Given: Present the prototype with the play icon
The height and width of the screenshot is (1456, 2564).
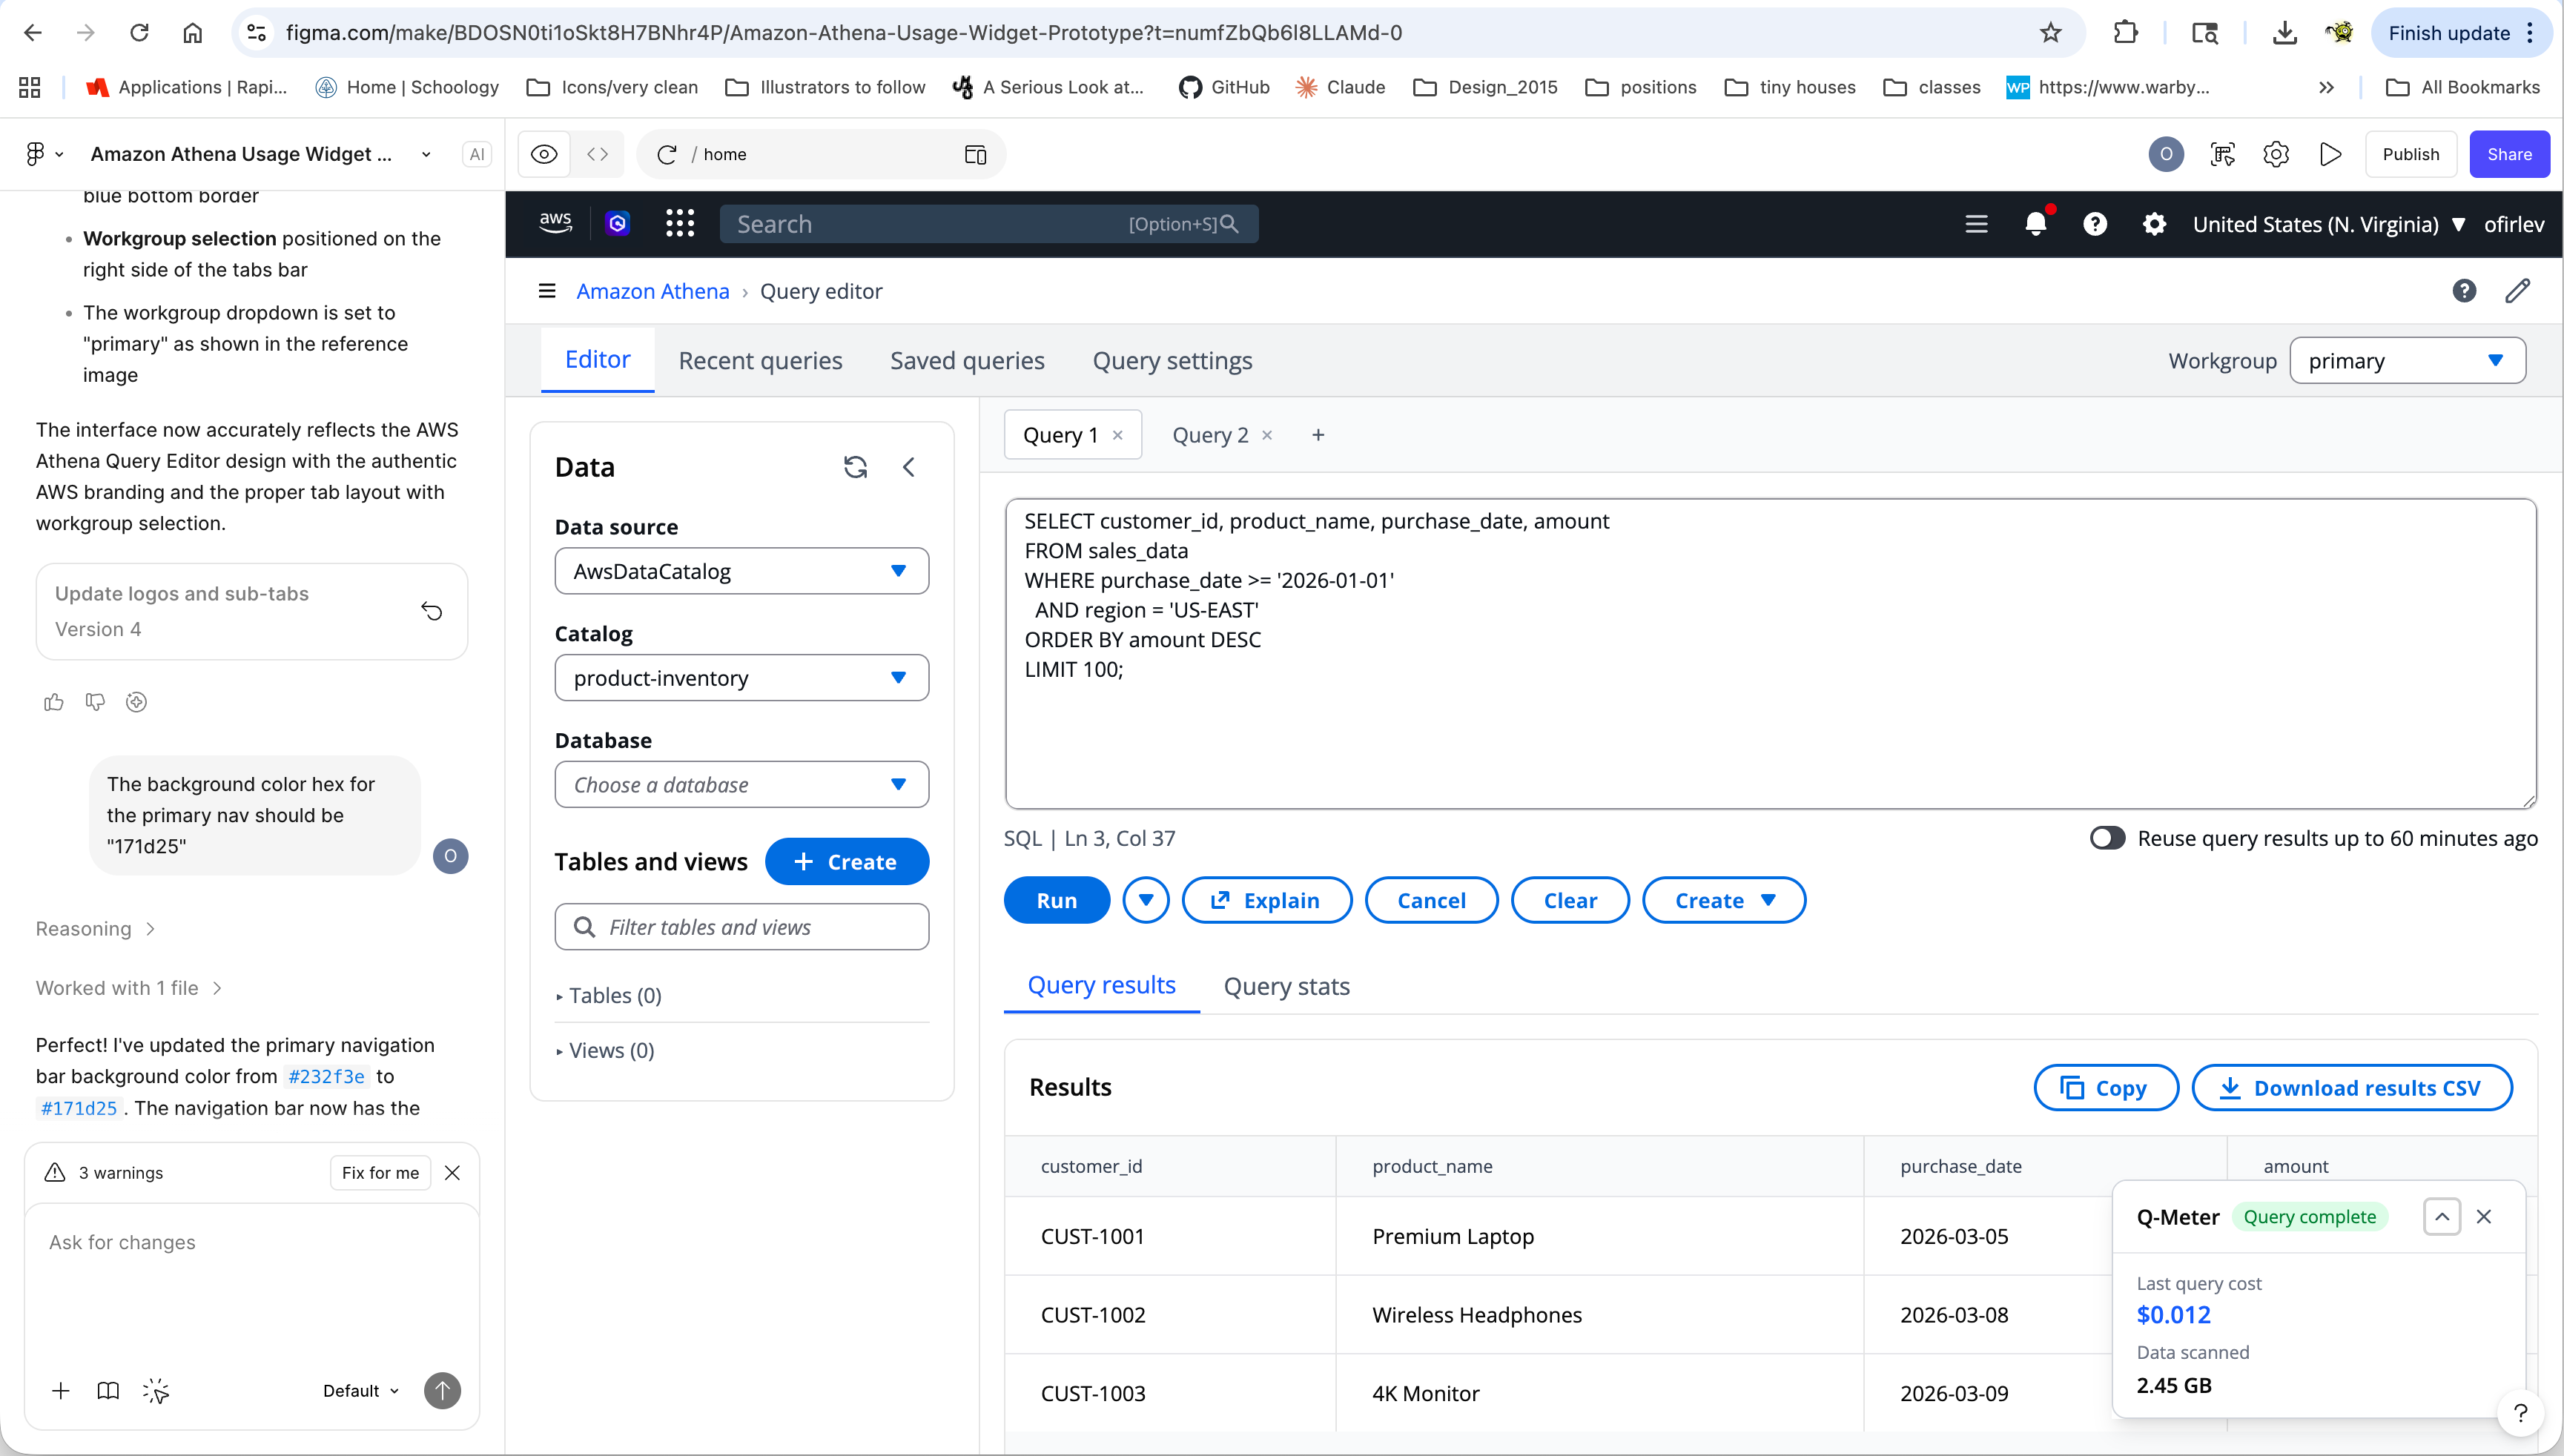Looking at the screenshot, I should point(2330,154).
